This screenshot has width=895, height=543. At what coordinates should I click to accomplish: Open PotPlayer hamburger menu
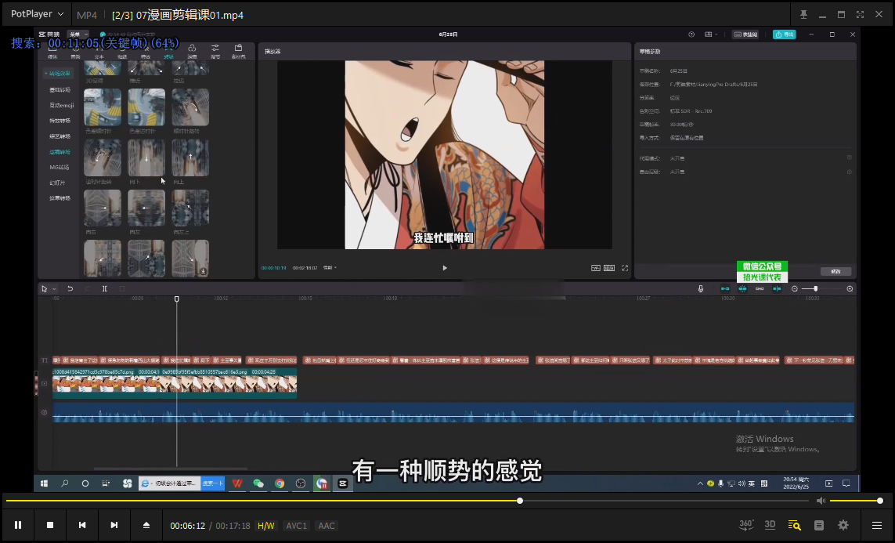point(877,525)
